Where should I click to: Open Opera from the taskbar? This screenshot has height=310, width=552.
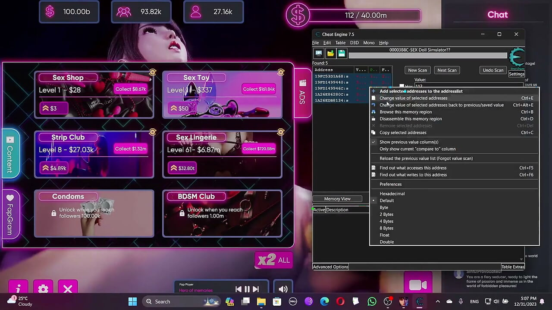pyautogui.click(x=340, y=301)
